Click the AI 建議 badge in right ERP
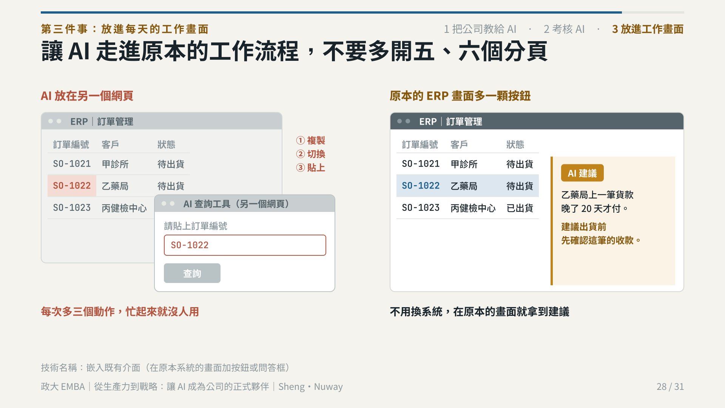725x408 pixels. 582,173
